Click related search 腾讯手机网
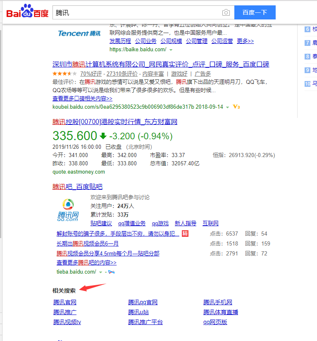Viewport: 317px width, 341px height. coord(218,302)
